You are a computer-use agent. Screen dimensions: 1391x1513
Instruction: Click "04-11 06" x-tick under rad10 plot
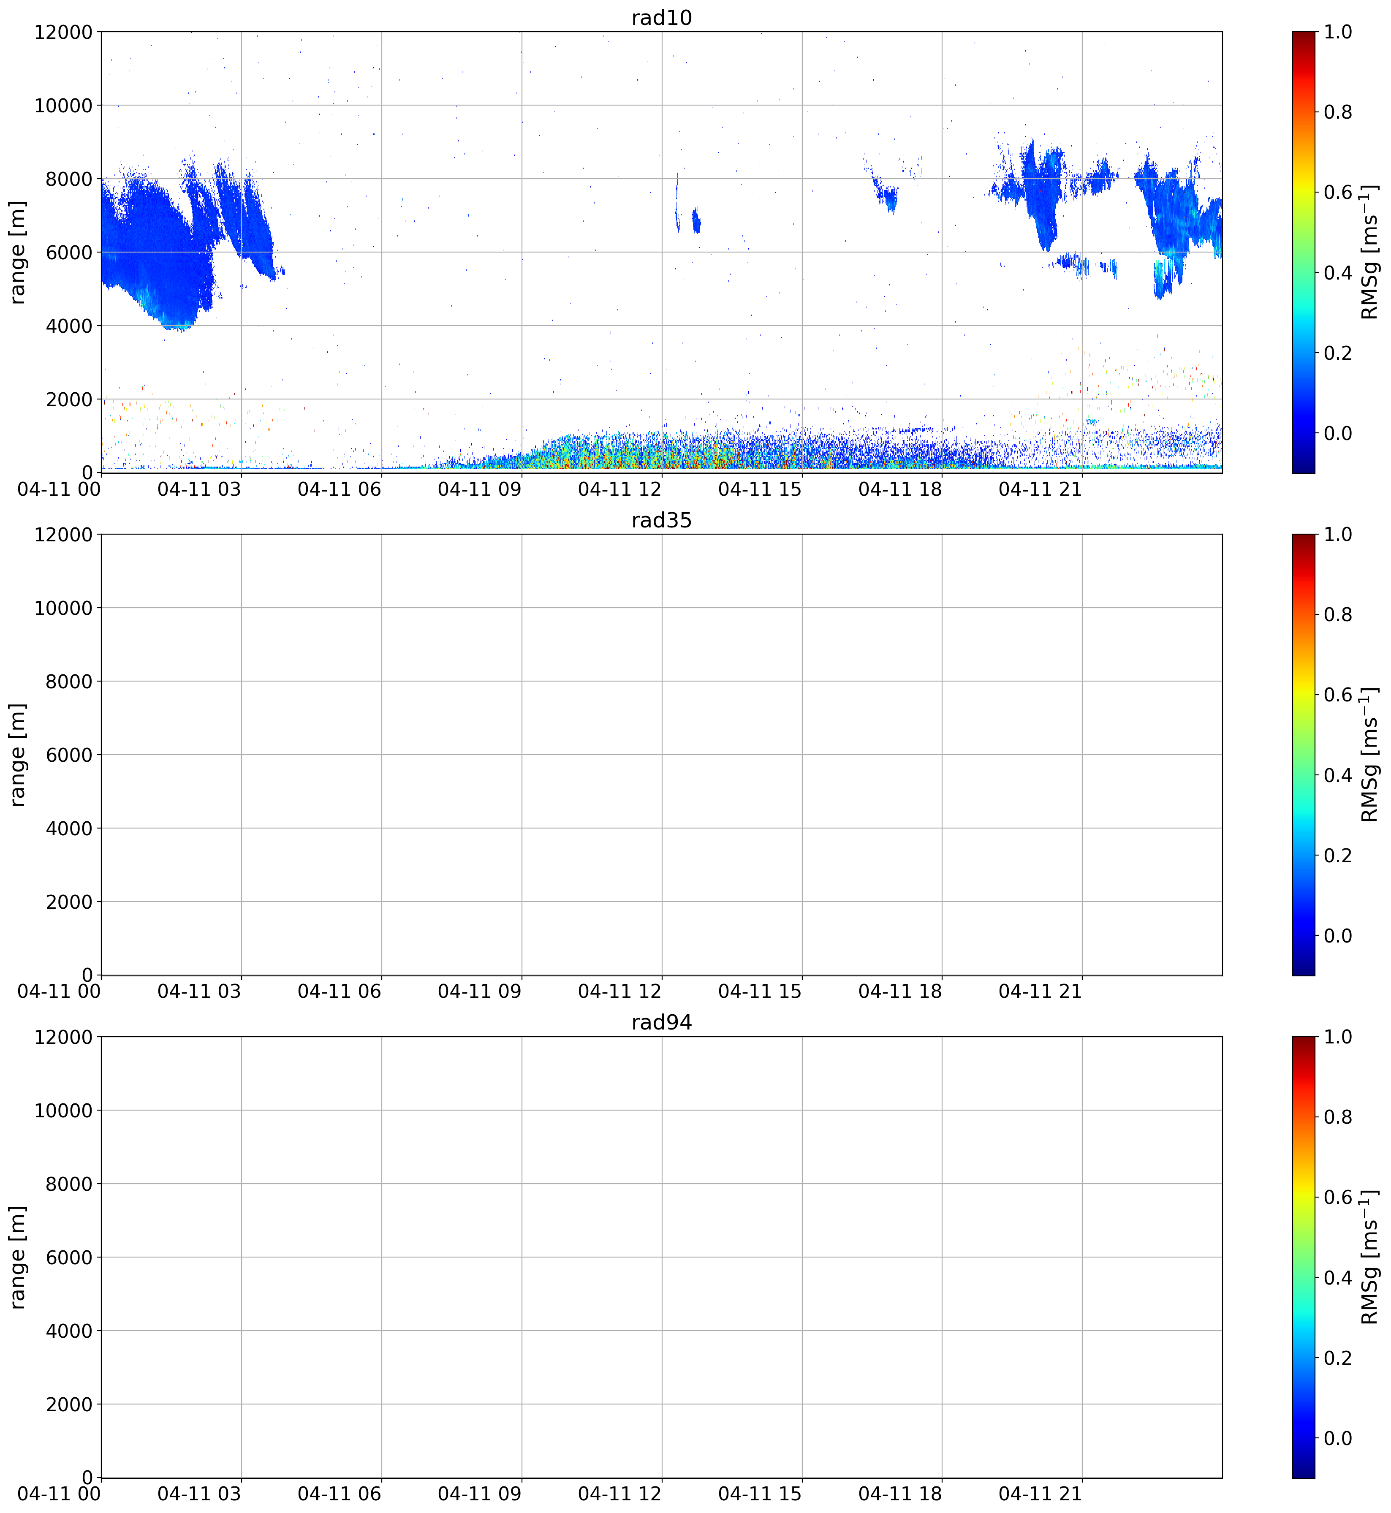(340, 489)
